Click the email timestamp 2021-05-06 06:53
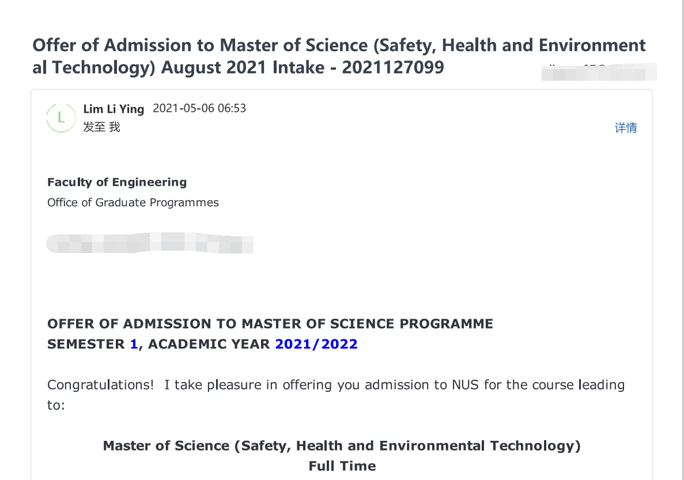This screenshot has height=480, width=684. [199, 108]
